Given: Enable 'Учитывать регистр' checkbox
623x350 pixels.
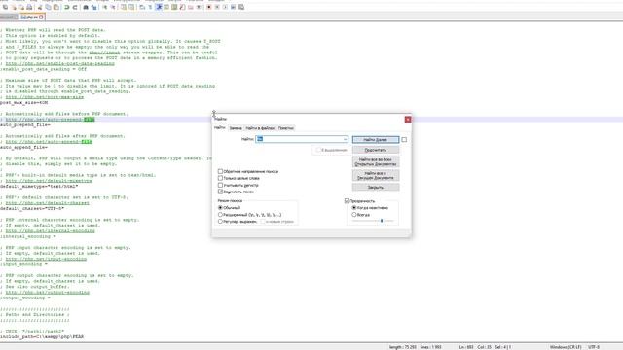Looking at the screenshot, I should tap(220, 185).
